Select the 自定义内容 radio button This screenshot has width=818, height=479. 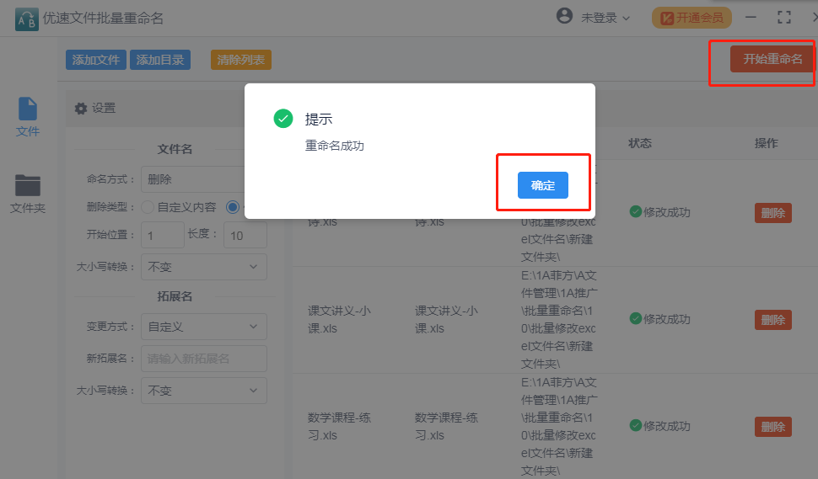pos(148,207)
